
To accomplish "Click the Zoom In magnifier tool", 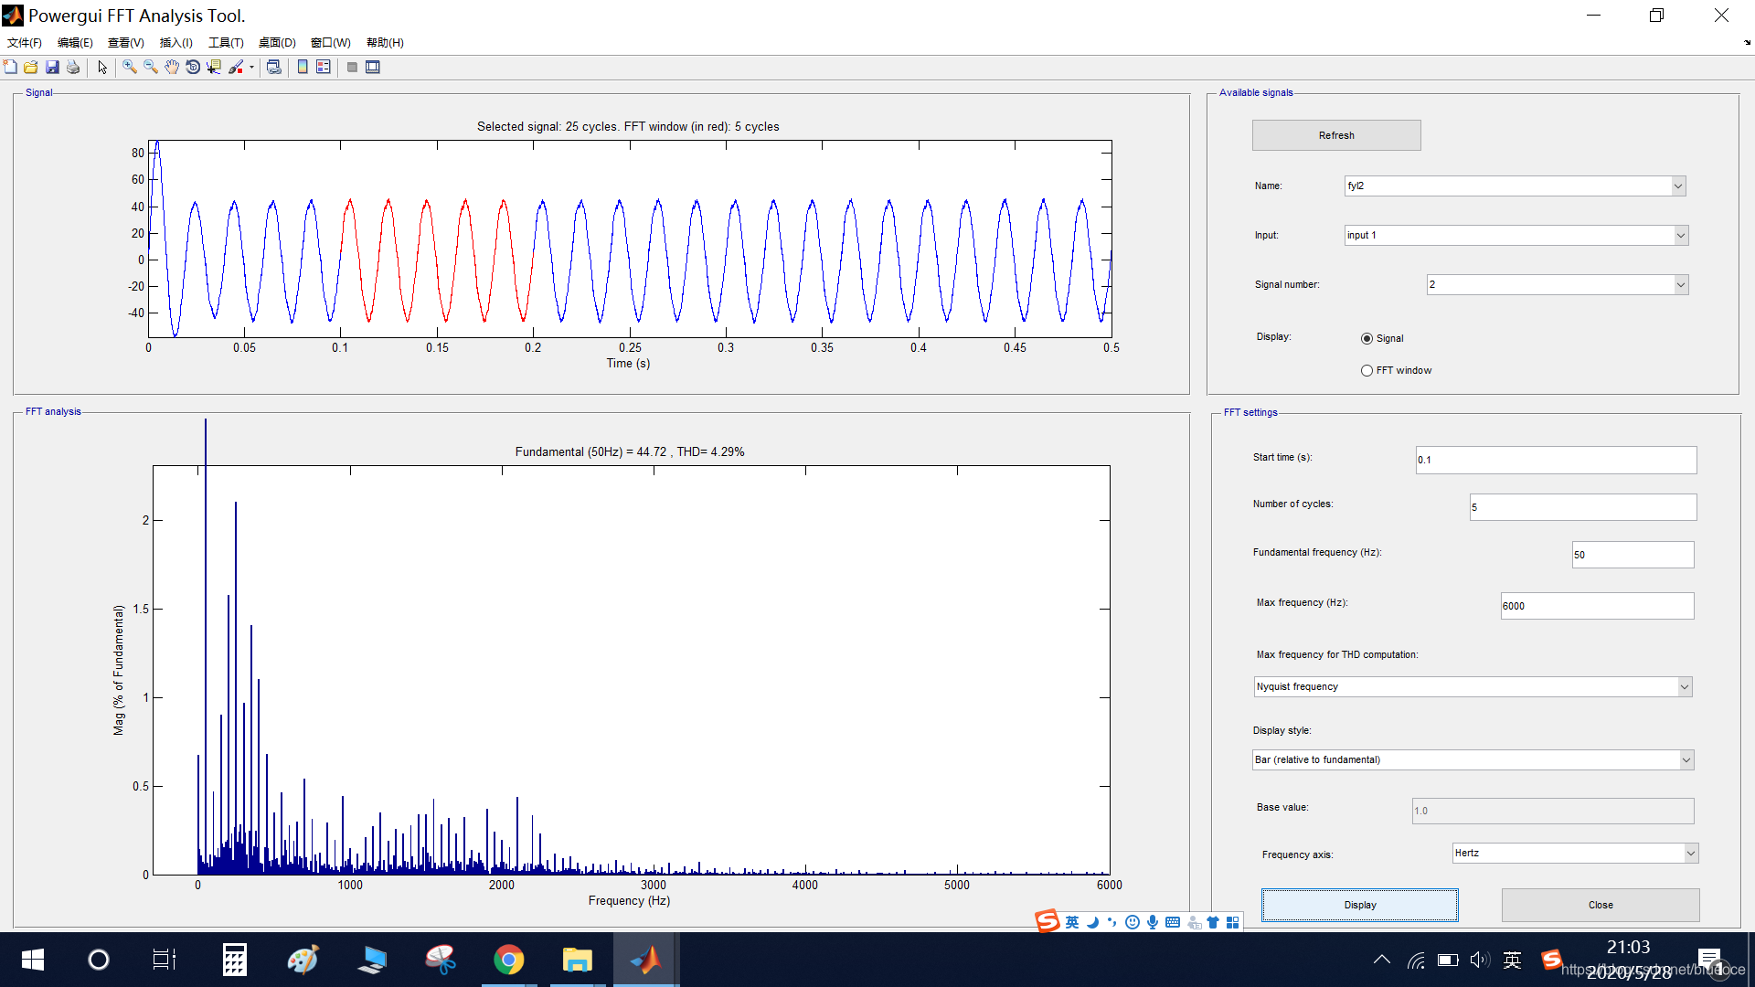I will [130, 67].
